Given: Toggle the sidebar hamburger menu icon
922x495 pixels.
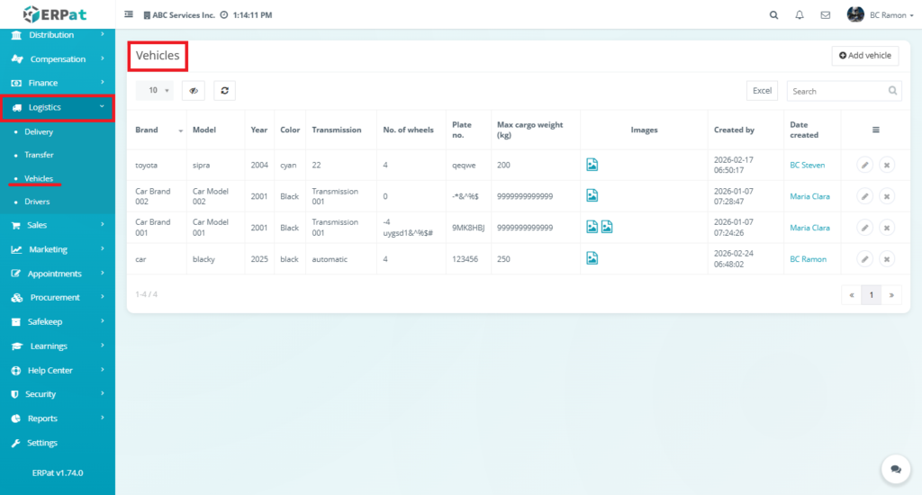Looking at the screenshot, I should [129, 15].
